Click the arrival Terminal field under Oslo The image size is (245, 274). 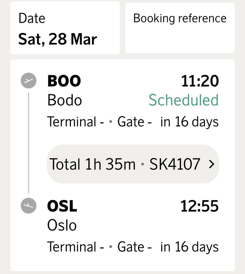75,247
